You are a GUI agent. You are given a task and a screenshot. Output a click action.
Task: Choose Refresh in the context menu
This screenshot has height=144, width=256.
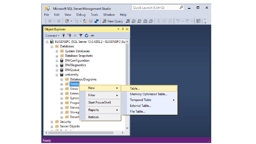pos(100,117)
